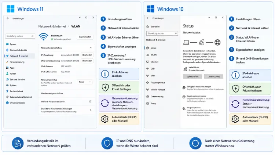
Task: Click the Ethernet monitor icon in Windows 10
Action: pos(147,62)
